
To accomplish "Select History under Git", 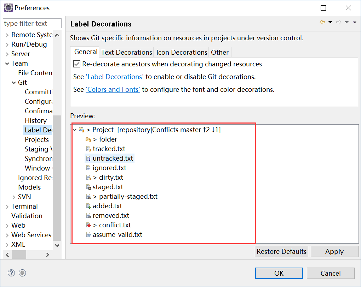I will click(36, 120).
